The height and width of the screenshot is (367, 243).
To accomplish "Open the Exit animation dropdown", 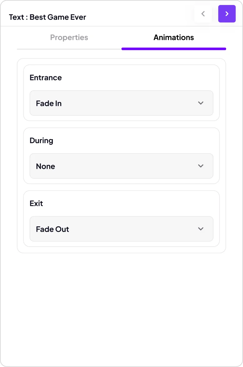I will point(121,229).
